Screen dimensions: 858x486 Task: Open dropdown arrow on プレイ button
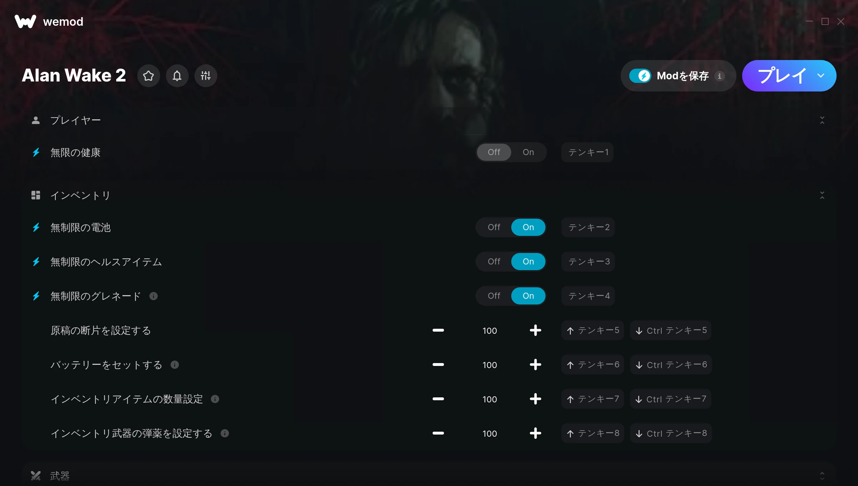click(821, 76)
